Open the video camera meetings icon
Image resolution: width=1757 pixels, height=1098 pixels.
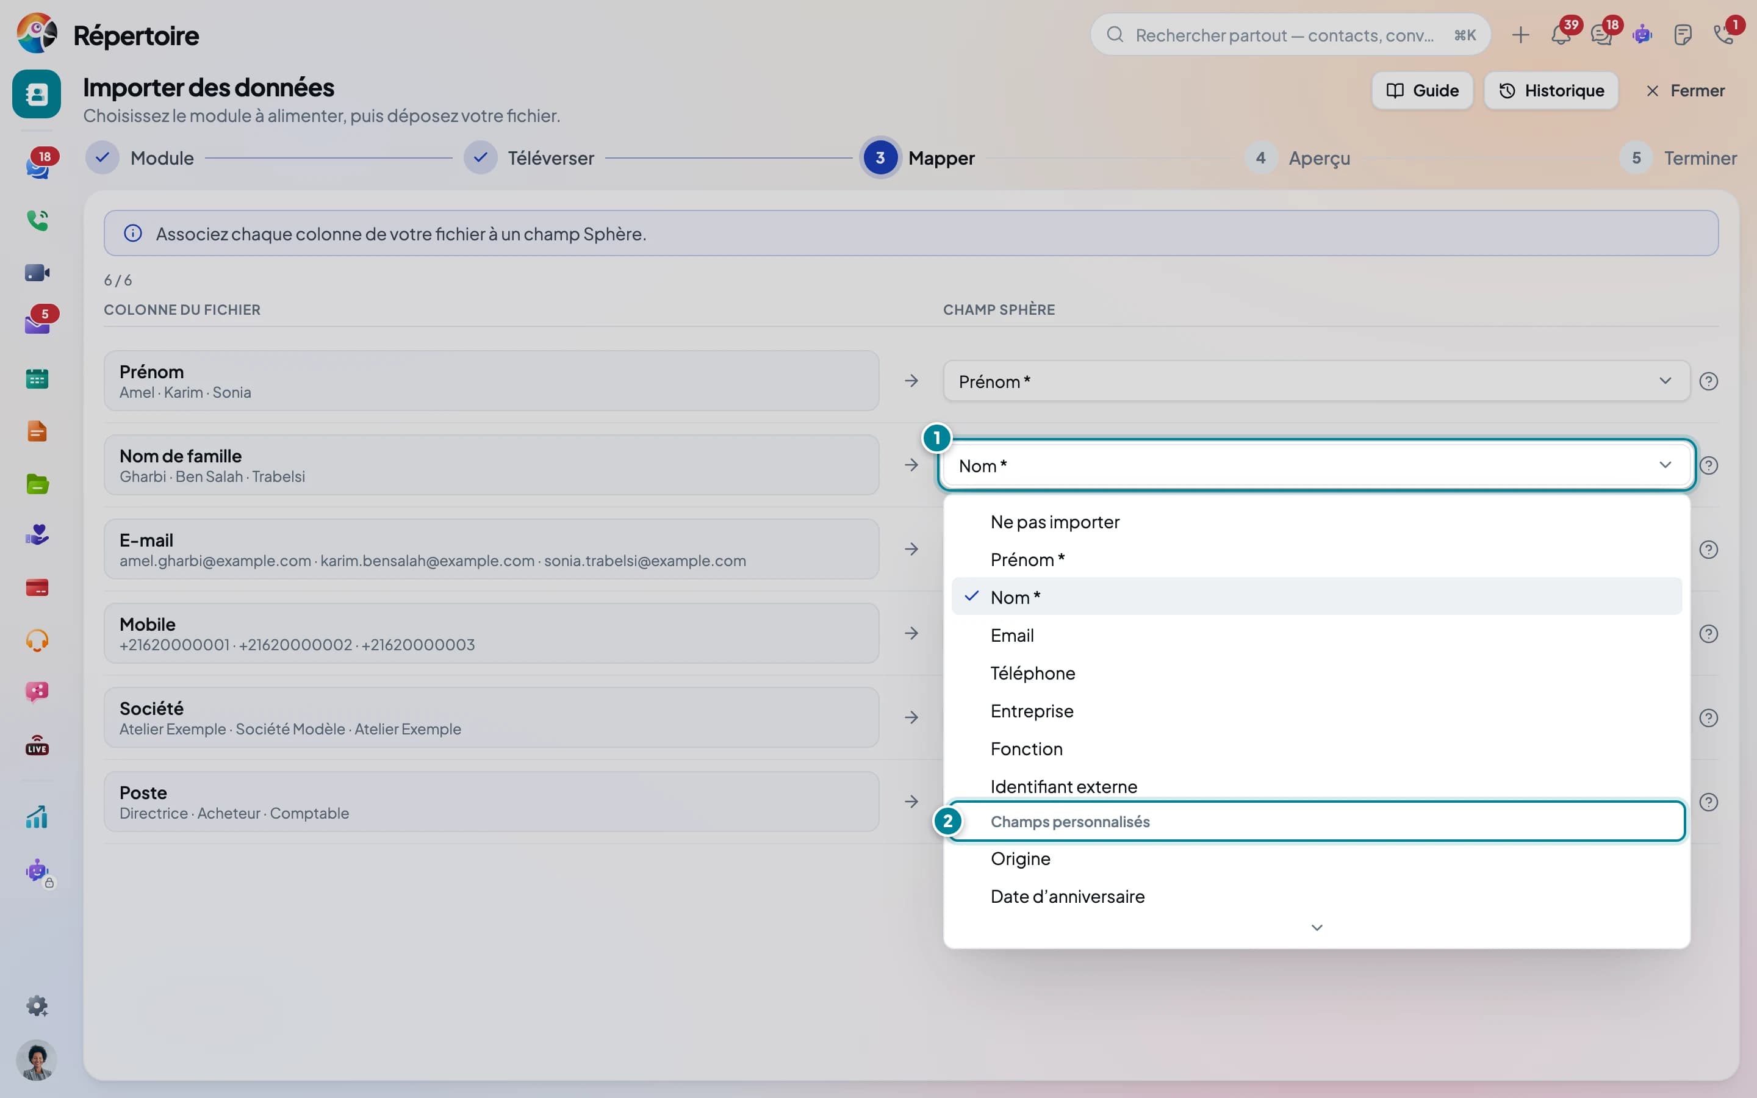point(37,273)
